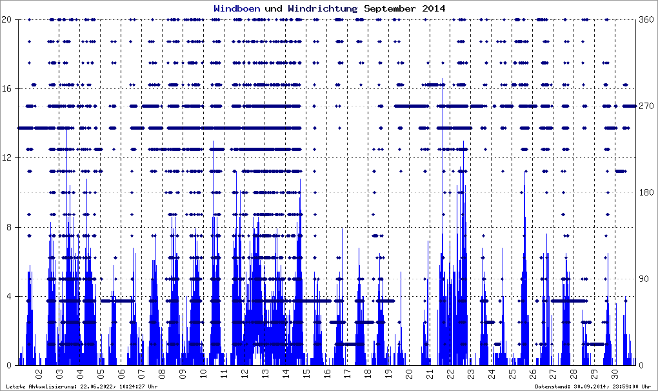Click the x-axis day label '19'
This screenshot has width=658, height=391.
(x=388, y=374)
